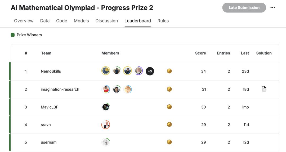Image resolution: width=286 pixels, height=152 pixels.
Task: Open imagination-research solution writeup icon
Action: [x=264, y=89]
